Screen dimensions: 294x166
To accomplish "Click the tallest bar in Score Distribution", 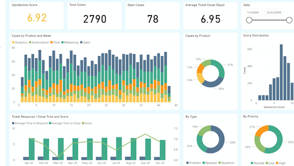I will pyautogui.click(x=281, y=72).
